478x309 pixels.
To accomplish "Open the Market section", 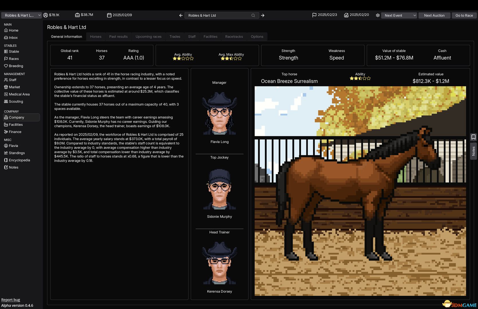I will click(14, 87).
